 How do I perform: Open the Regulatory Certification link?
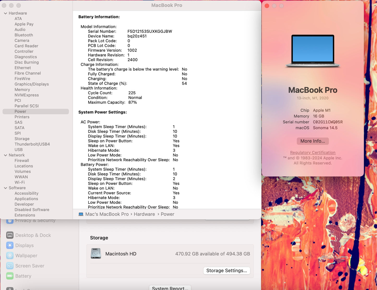tap(313, 153)
